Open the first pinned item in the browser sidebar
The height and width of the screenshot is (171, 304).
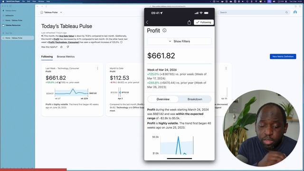tap(10, 10)
